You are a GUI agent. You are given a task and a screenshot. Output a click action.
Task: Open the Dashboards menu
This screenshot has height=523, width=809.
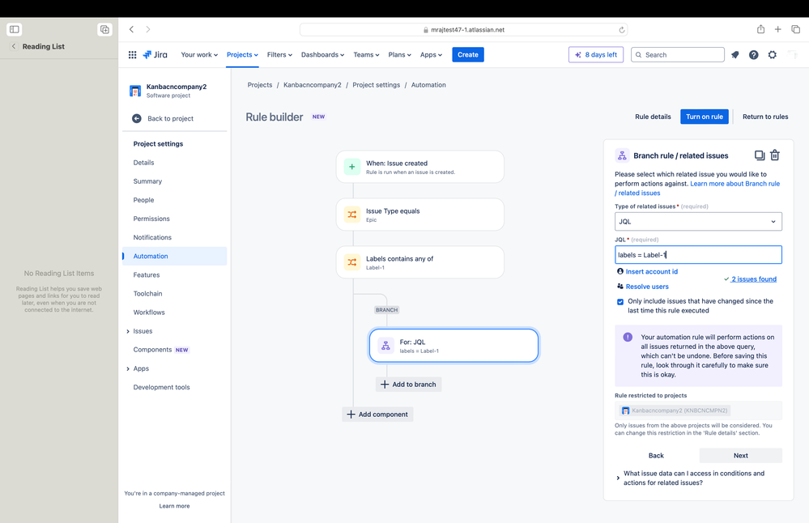[322, 55]
